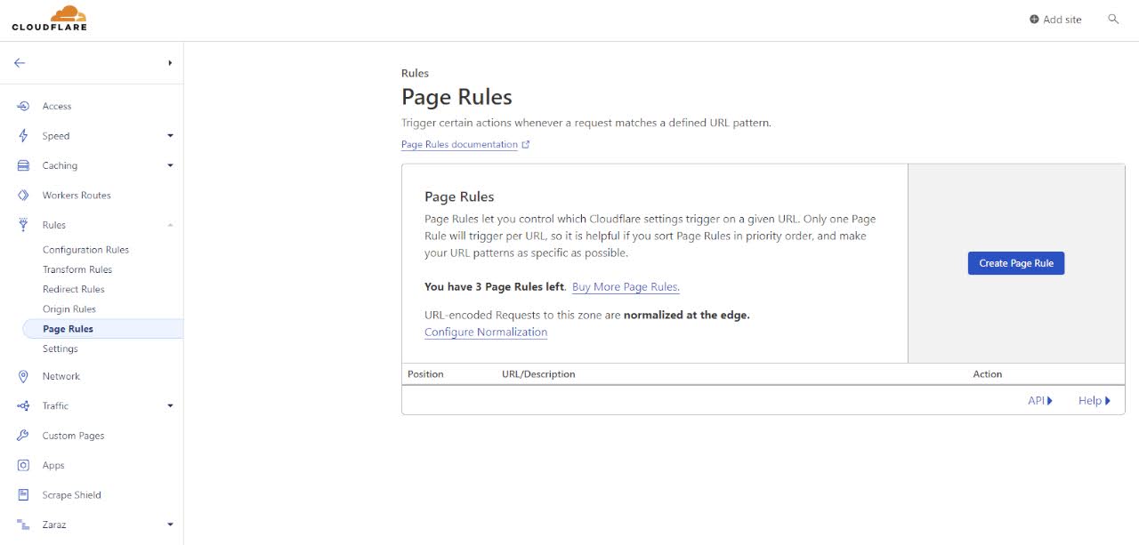Click the Network location pin icon
The width and height of the screenshot is (1139, 545).
coord(24,376)
